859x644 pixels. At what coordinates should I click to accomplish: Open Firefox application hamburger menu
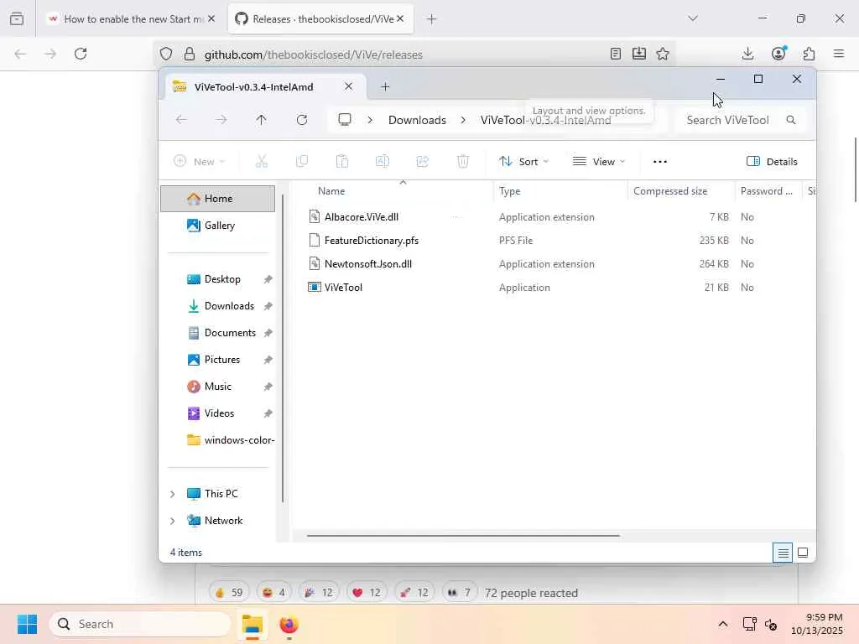839,54
